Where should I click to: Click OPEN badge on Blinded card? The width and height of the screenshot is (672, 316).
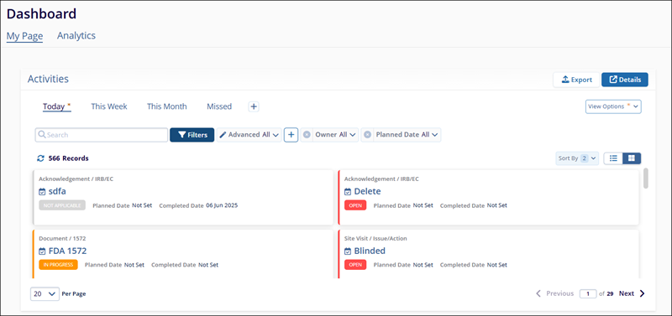(355, 265)
